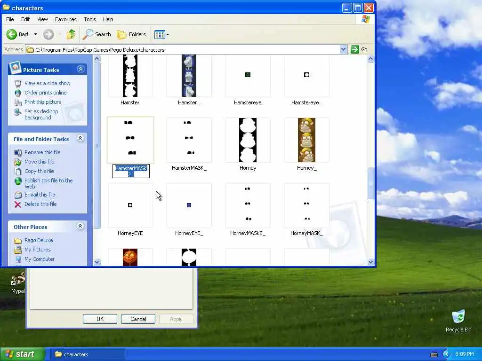Collapse the Picture Tasks panel

point(80,69)
